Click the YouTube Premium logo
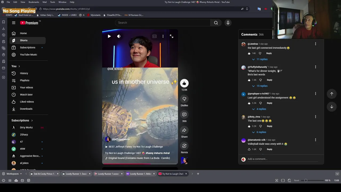The image size is (341, 192). tap(29, 23)
